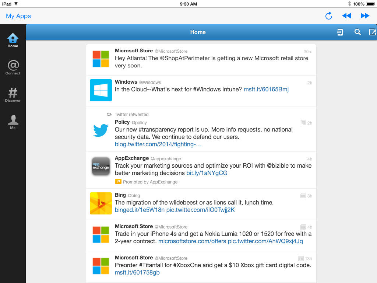Tap the Discover hashtag icon
Screen dimensions: 377x283
[x=13, y=94]
